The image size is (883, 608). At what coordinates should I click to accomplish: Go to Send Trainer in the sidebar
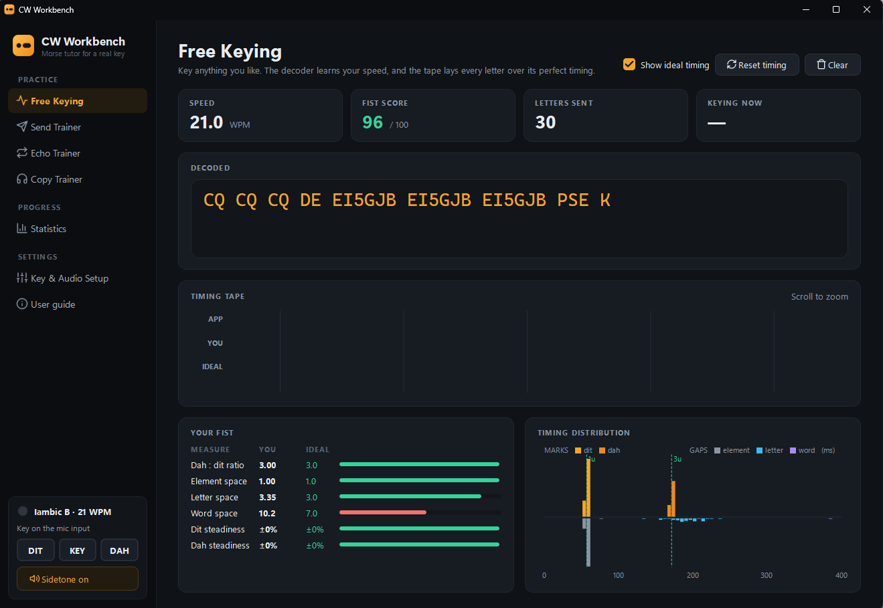coord(78,127)
